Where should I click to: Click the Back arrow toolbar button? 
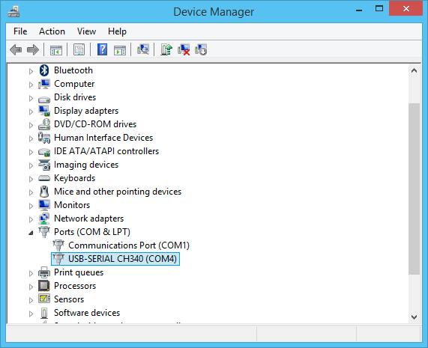click(16, 50)
